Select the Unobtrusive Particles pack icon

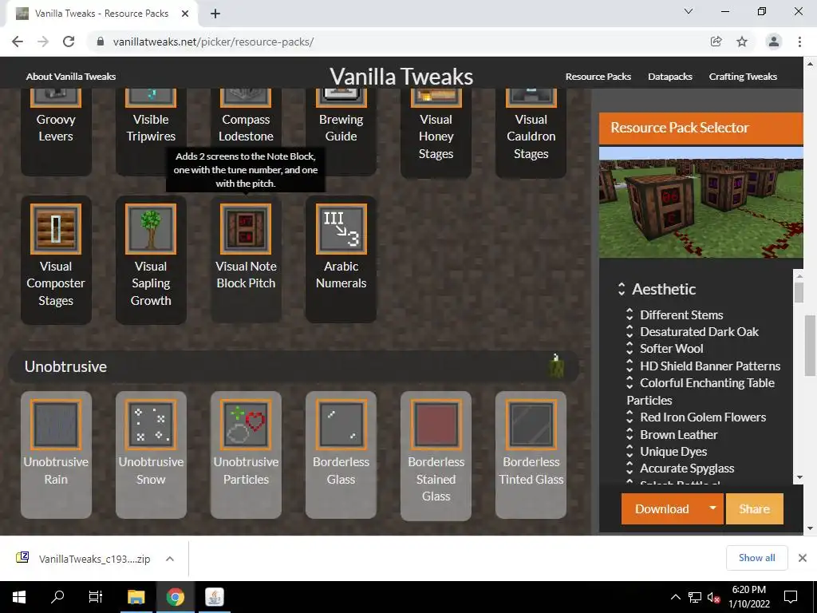pyautogui.click(x=246, y=425)
